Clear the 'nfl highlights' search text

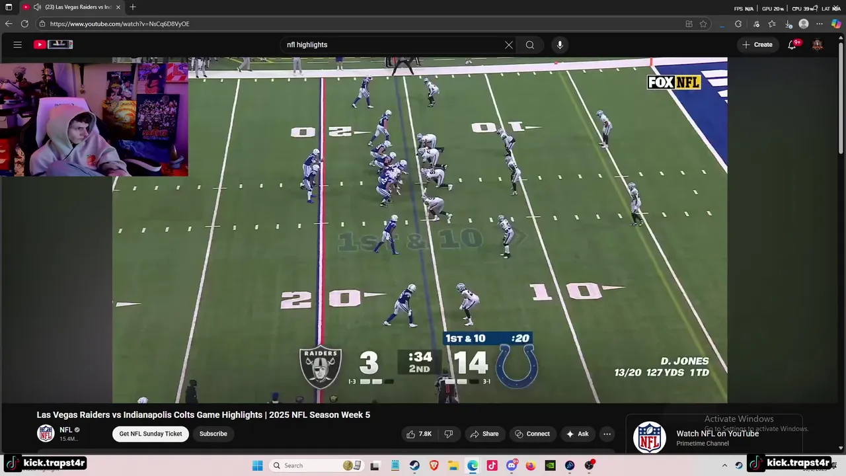click(509, 45)
